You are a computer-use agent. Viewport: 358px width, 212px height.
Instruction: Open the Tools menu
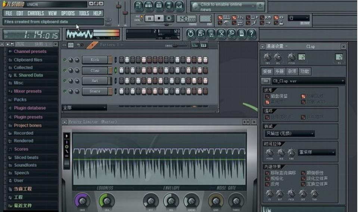[x=84, y=13]
